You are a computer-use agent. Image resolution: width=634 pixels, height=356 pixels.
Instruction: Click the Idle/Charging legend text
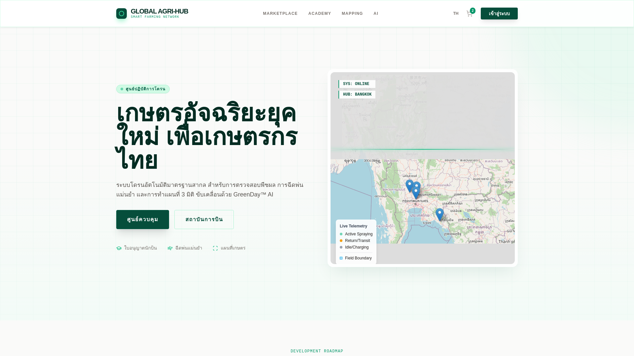(x=357, y=247)
